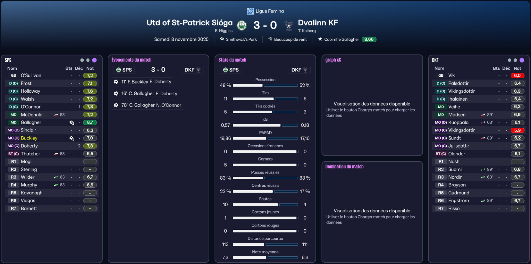Viewport: 531px width, 264px height.
Task: Select DKF tab in Événements du match
Action: pos(192,70)
